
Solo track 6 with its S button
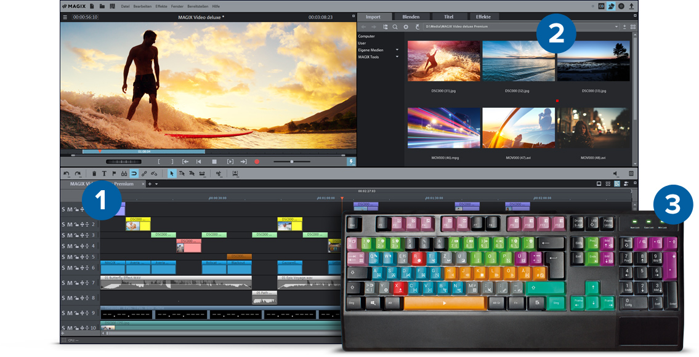(x=64, y=268)
